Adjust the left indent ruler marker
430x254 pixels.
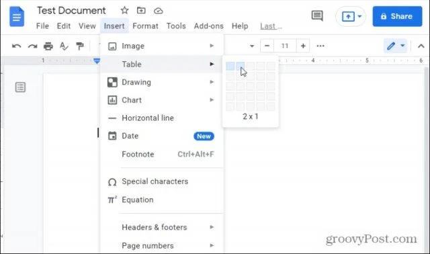(97, 61)
